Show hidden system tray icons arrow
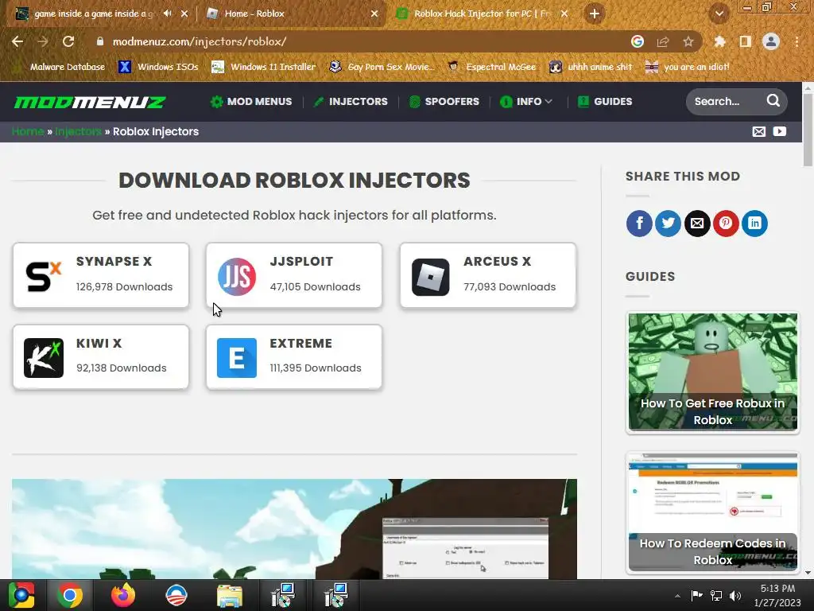This screenshot has height=611, width=814. [677, 596]
